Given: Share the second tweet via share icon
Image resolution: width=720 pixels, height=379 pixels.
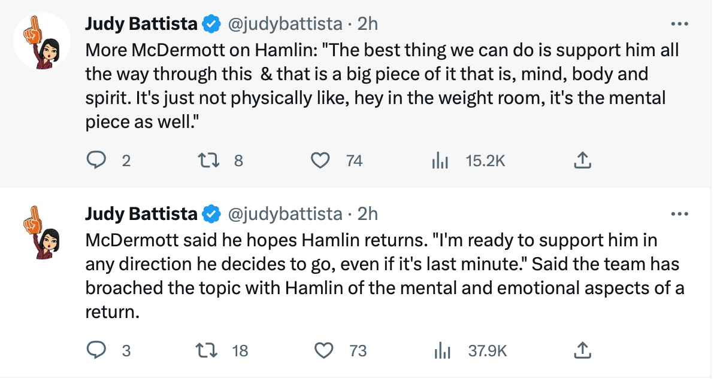Looking at the screenshot, I should pyautogui.click(x=583, y=350).
